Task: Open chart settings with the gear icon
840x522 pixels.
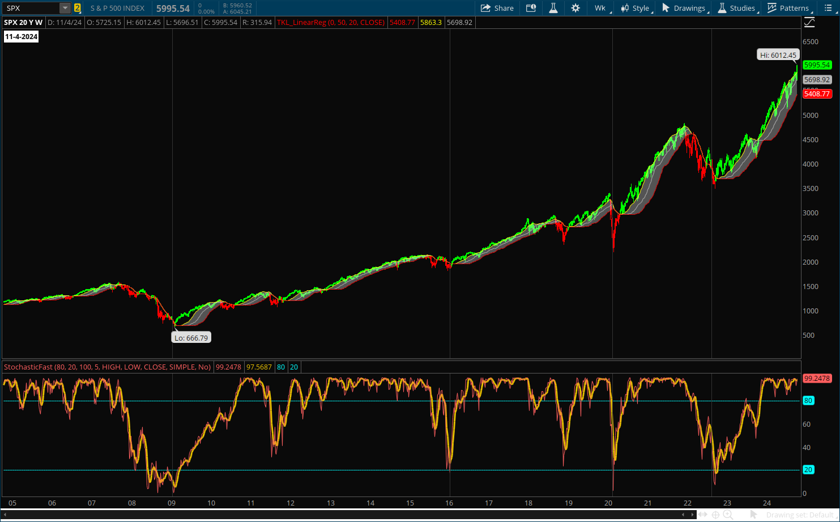Action: point(575,8)
